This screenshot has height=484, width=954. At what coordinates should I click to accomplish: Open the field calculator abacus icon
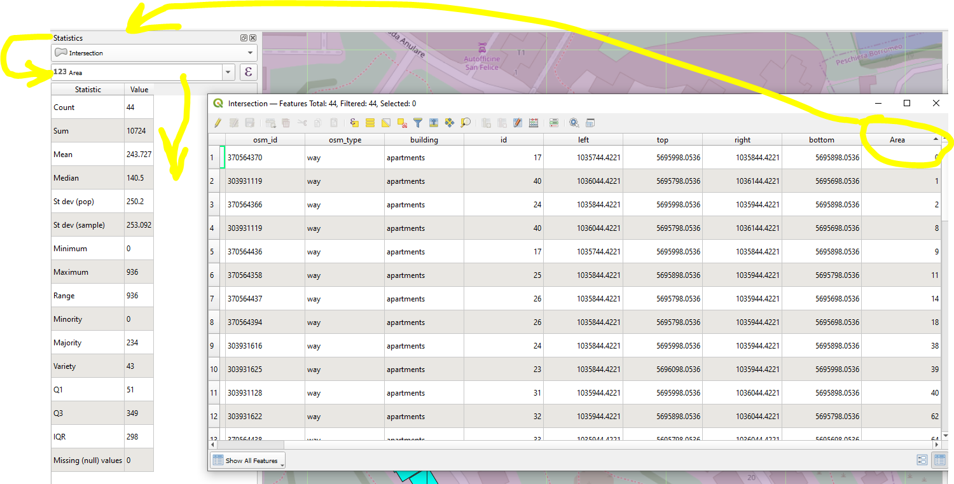[533, 123]
